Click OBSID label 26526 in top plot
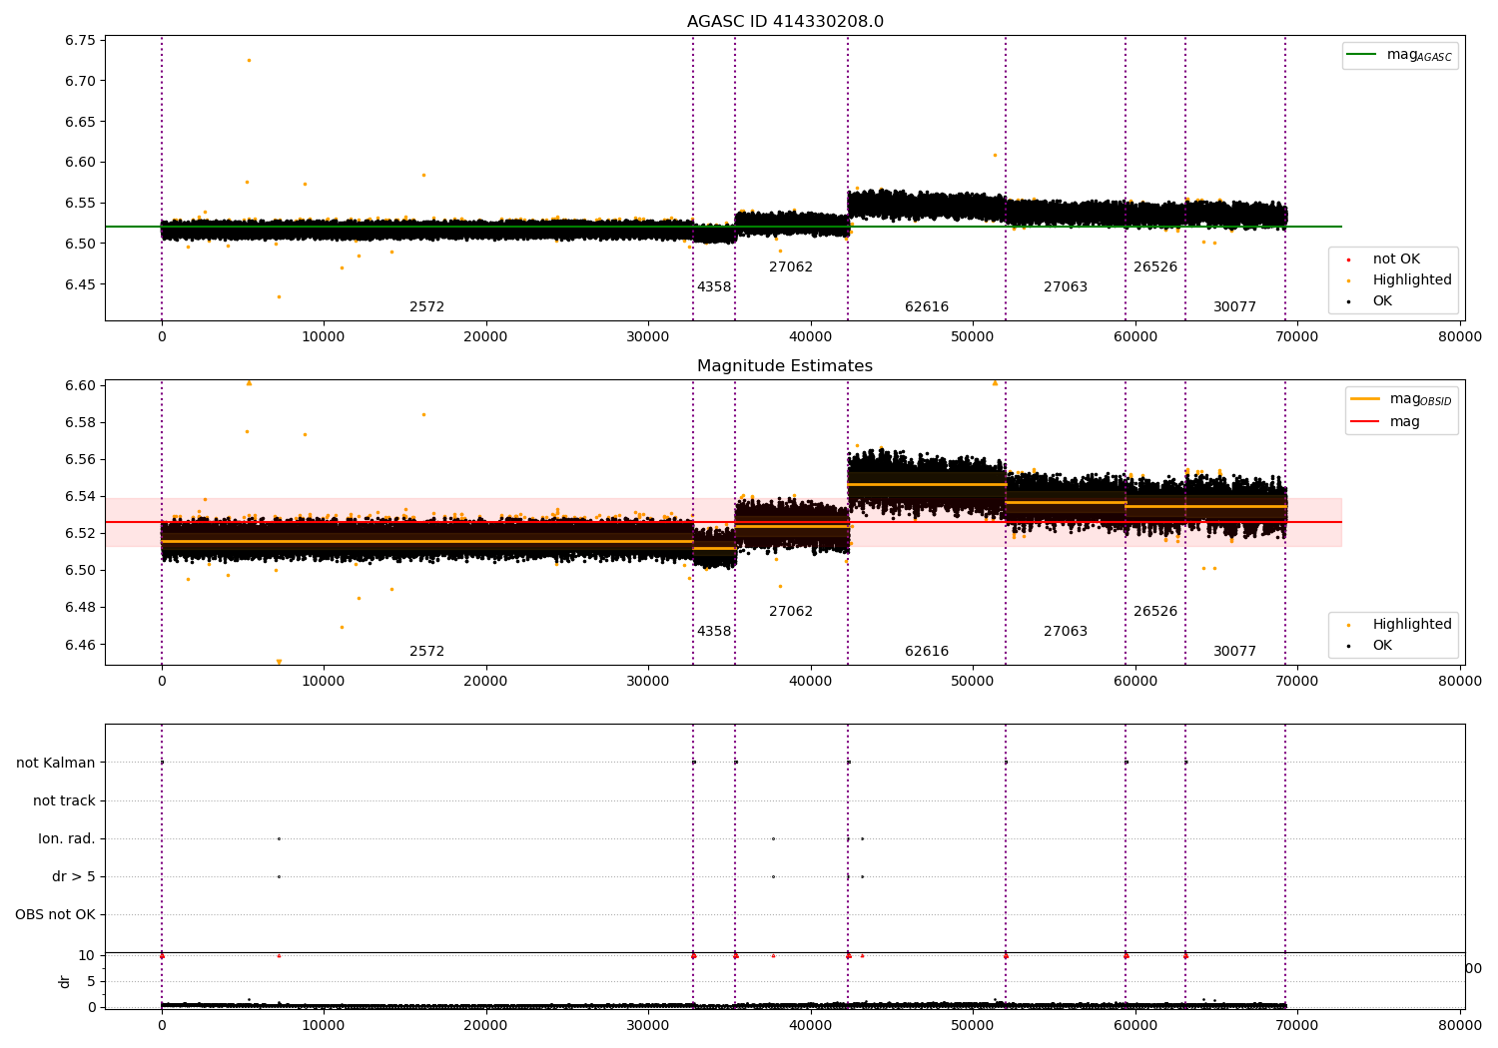This screenshot has height=1048, width=1498. (1155, 267)
